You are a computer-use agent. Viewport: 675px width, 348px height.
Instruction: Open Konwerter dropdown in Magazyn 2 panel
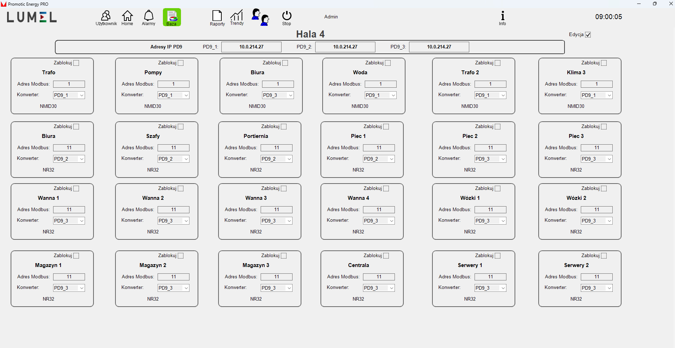(174, 288)
